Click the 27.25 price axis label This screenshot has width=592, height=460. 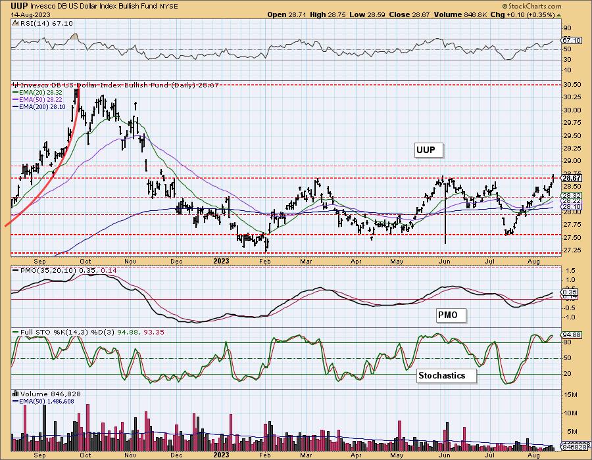(572, 250)
